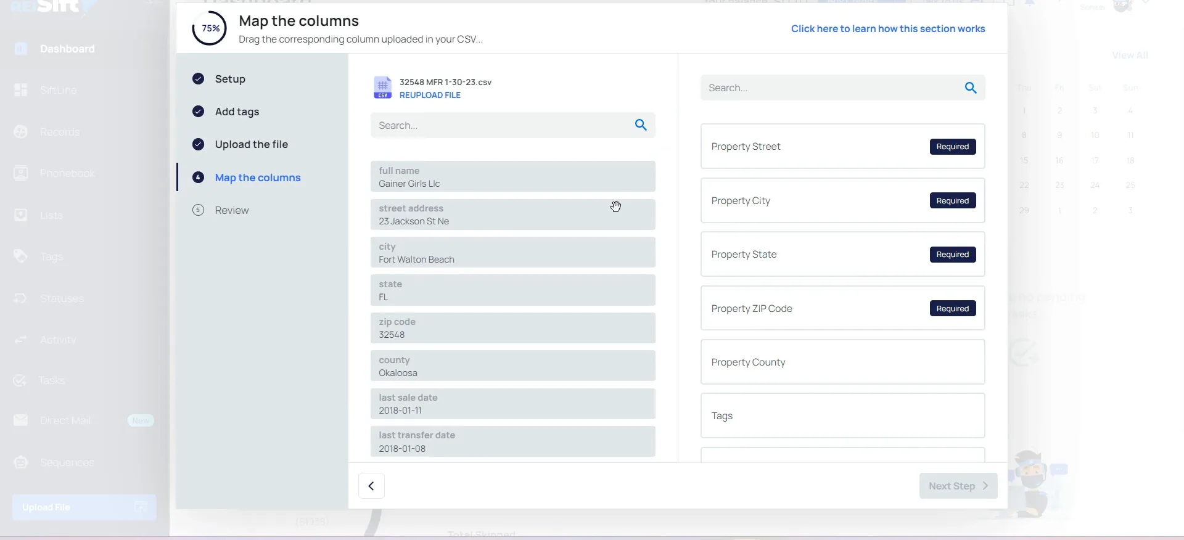
Task: Open Records in the sidebar
Action: (x=60, y=132)
